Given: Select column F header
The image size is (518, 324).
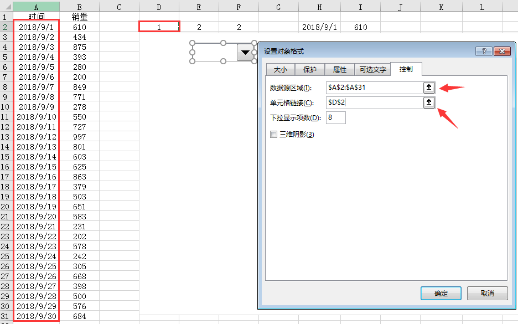Looking at the screenshot, I should point(239,7).
